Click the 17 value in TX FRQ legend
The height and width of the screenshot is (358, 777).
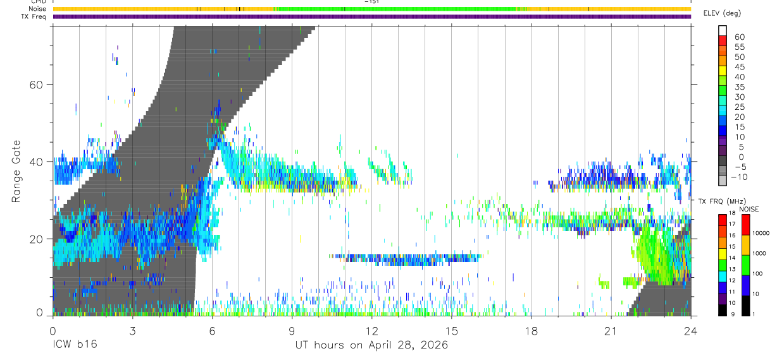click(x=732, y=224)
